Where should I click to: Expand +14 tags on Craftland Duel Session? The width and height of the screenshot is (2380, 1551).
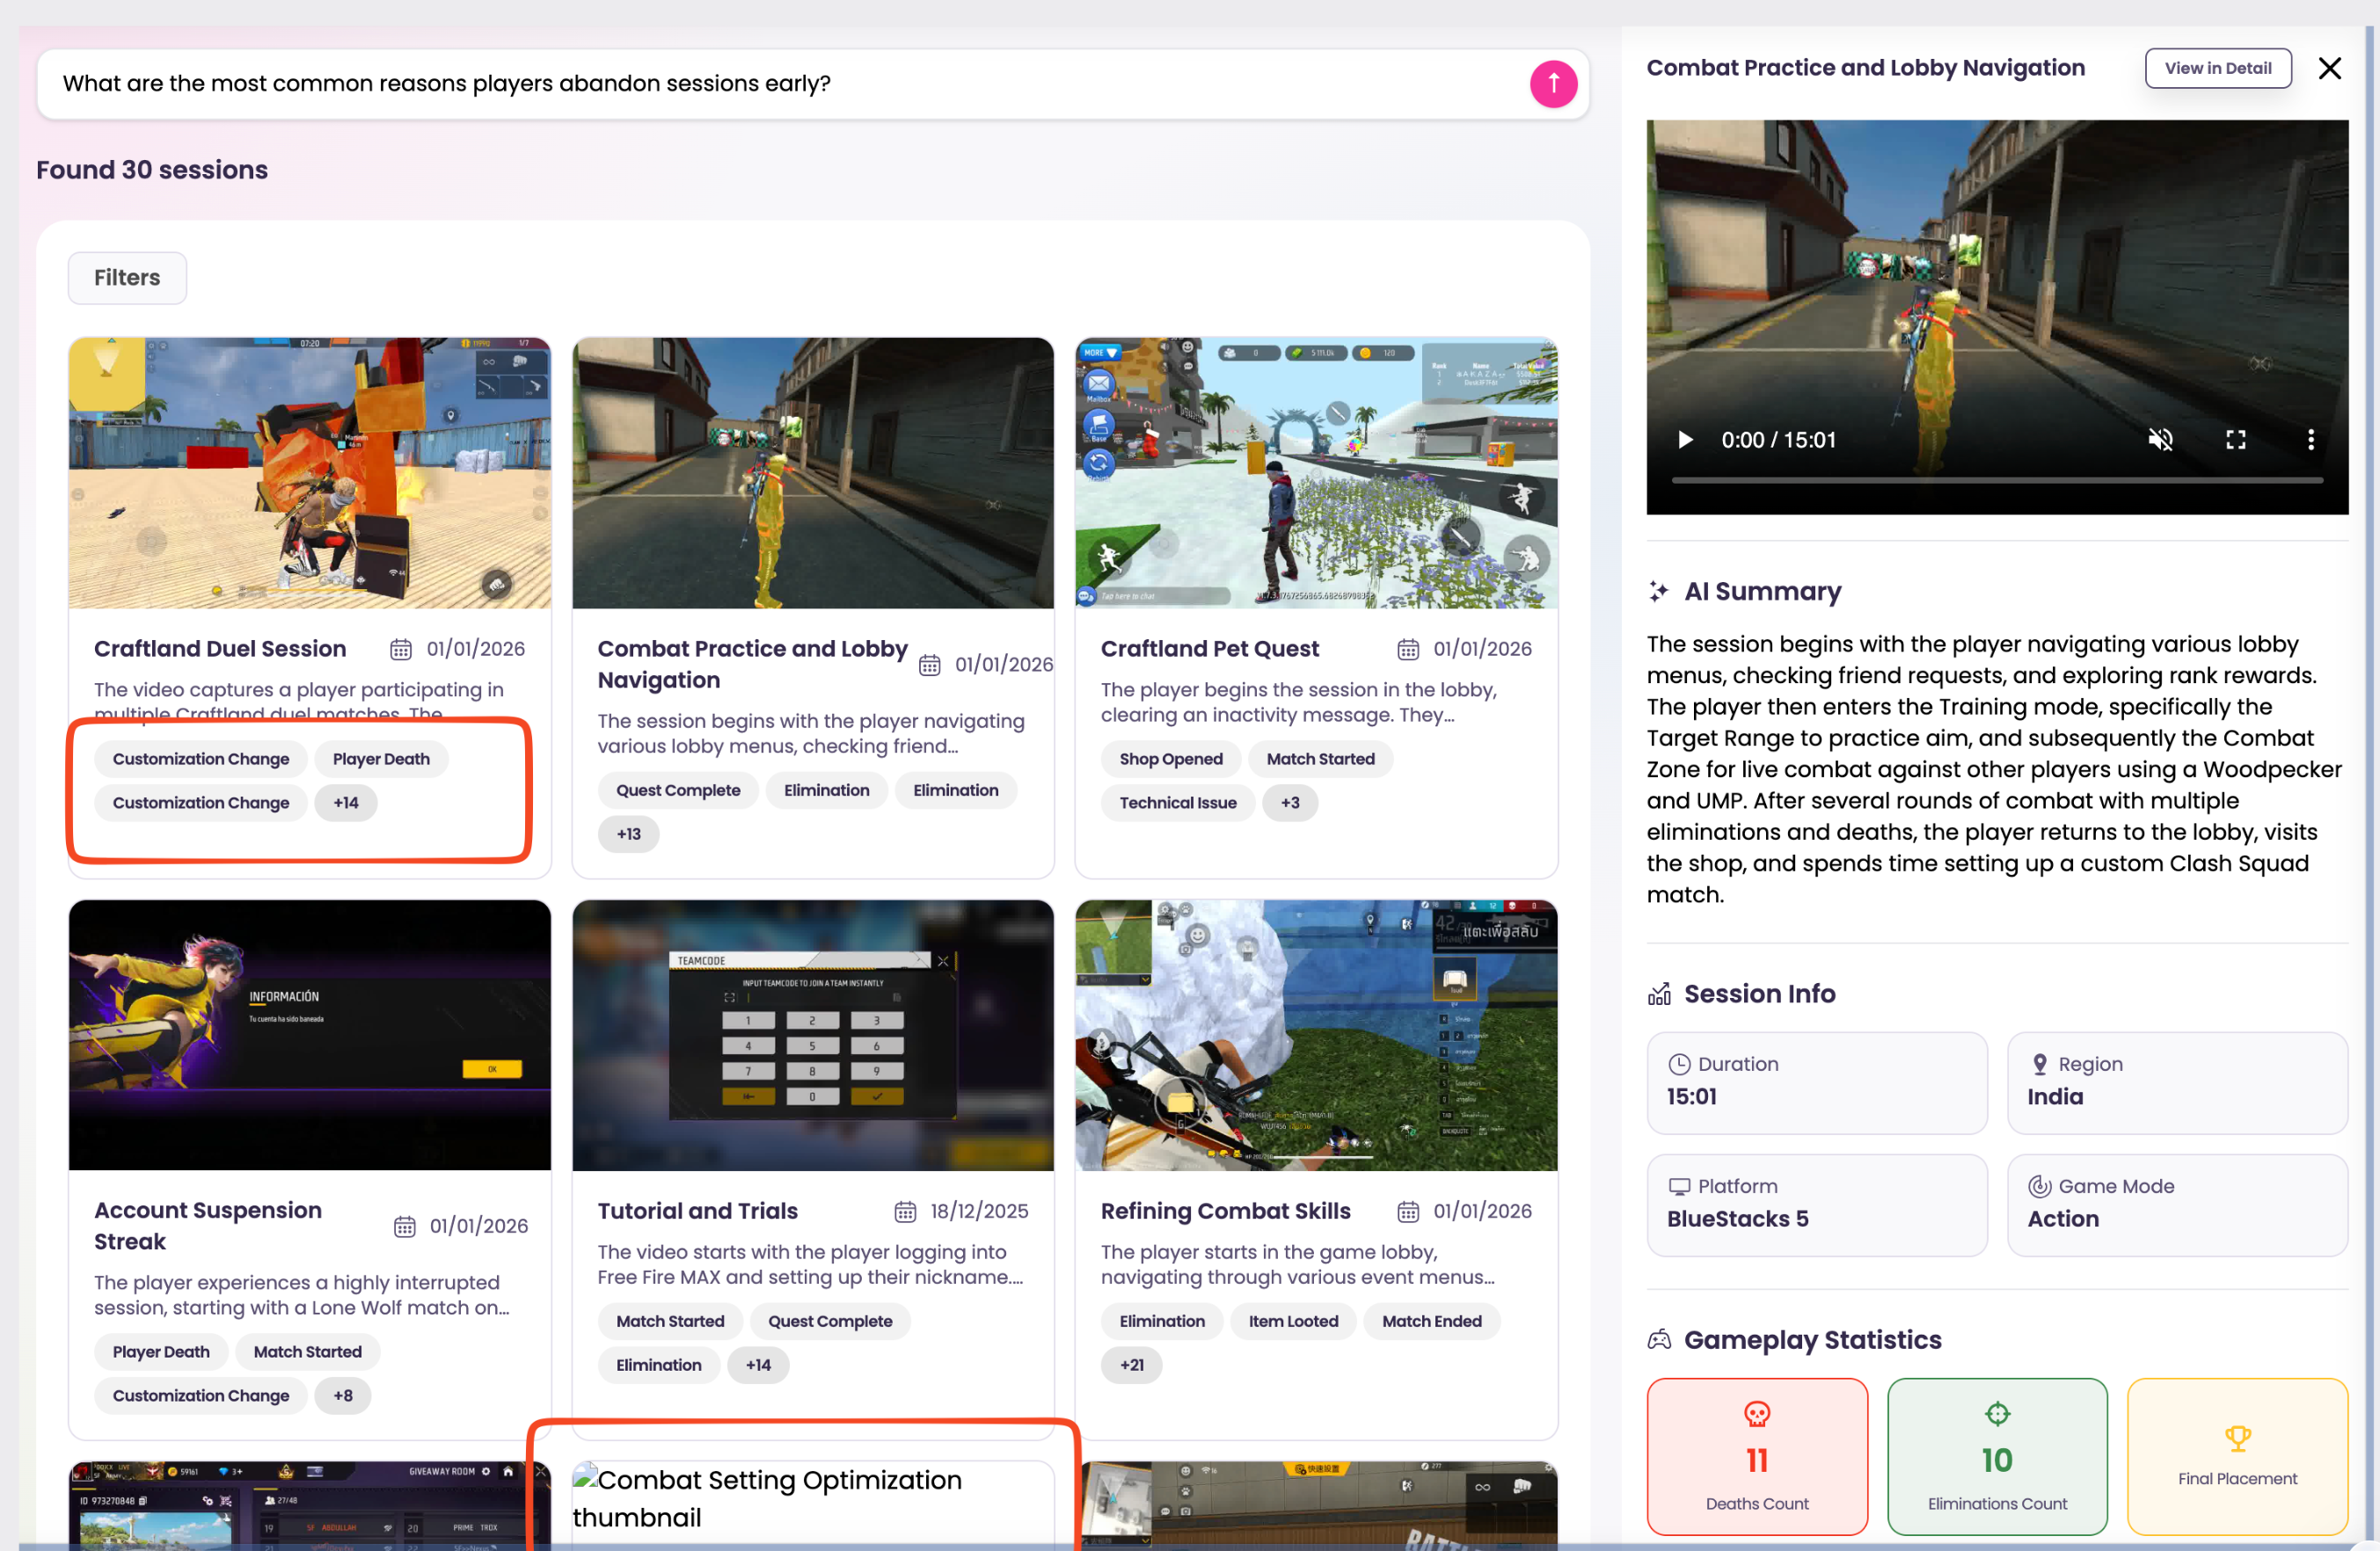click(x=346, y=803)
